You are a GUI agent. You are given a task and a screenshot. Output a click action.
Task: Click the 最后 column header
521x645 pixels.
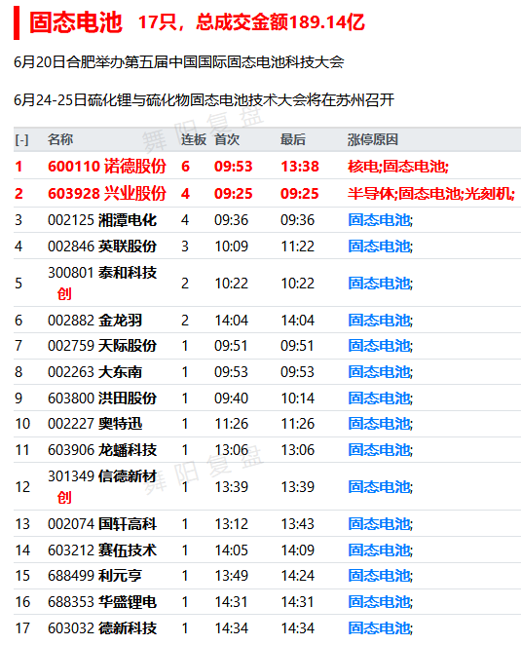pos(293,139)
